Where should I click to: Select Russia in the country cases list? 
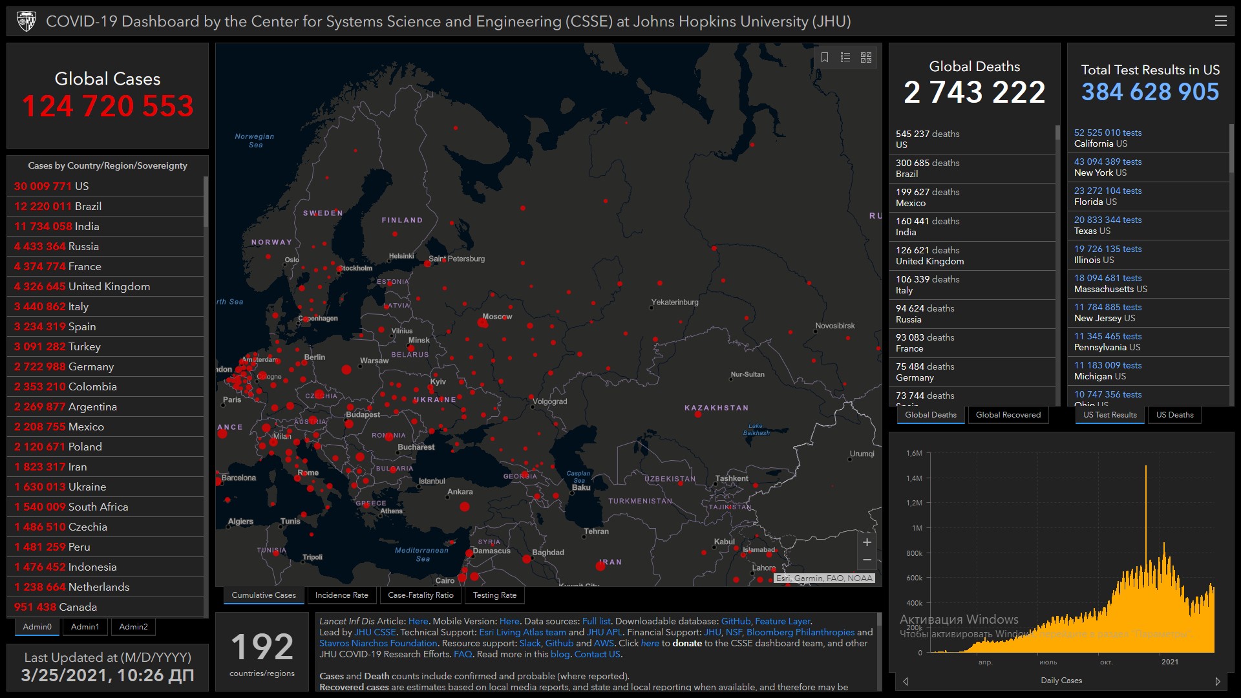click(x=83, y=246)
